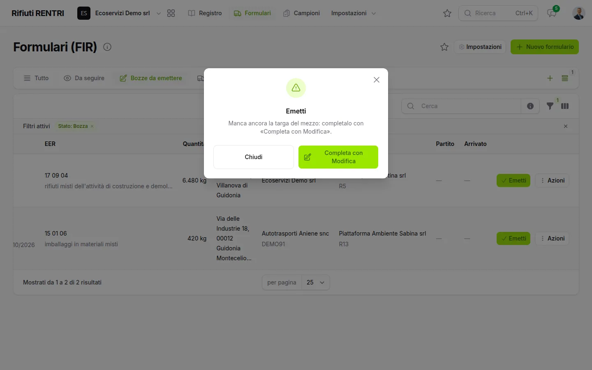Click the EER column header
592x370 pixels.
point(50,144)
